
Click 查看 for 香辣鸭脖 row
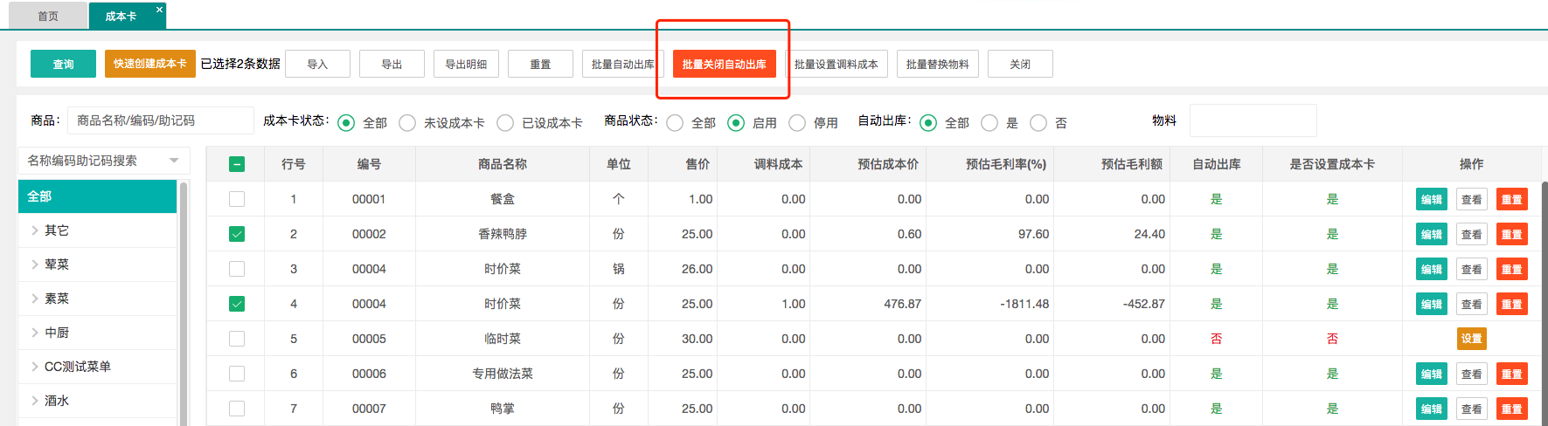point(1472,234)
